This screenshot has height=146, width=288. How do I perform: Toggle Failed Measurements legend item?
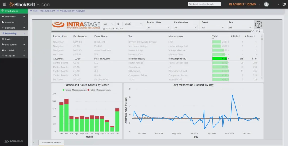(100, 90)
